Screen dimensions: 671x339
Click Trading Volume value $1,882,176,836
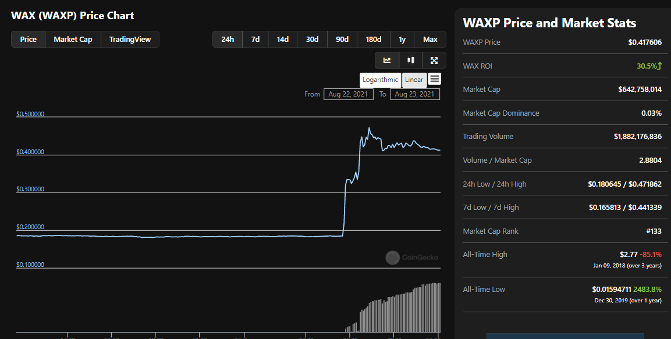tap(638, 137)
